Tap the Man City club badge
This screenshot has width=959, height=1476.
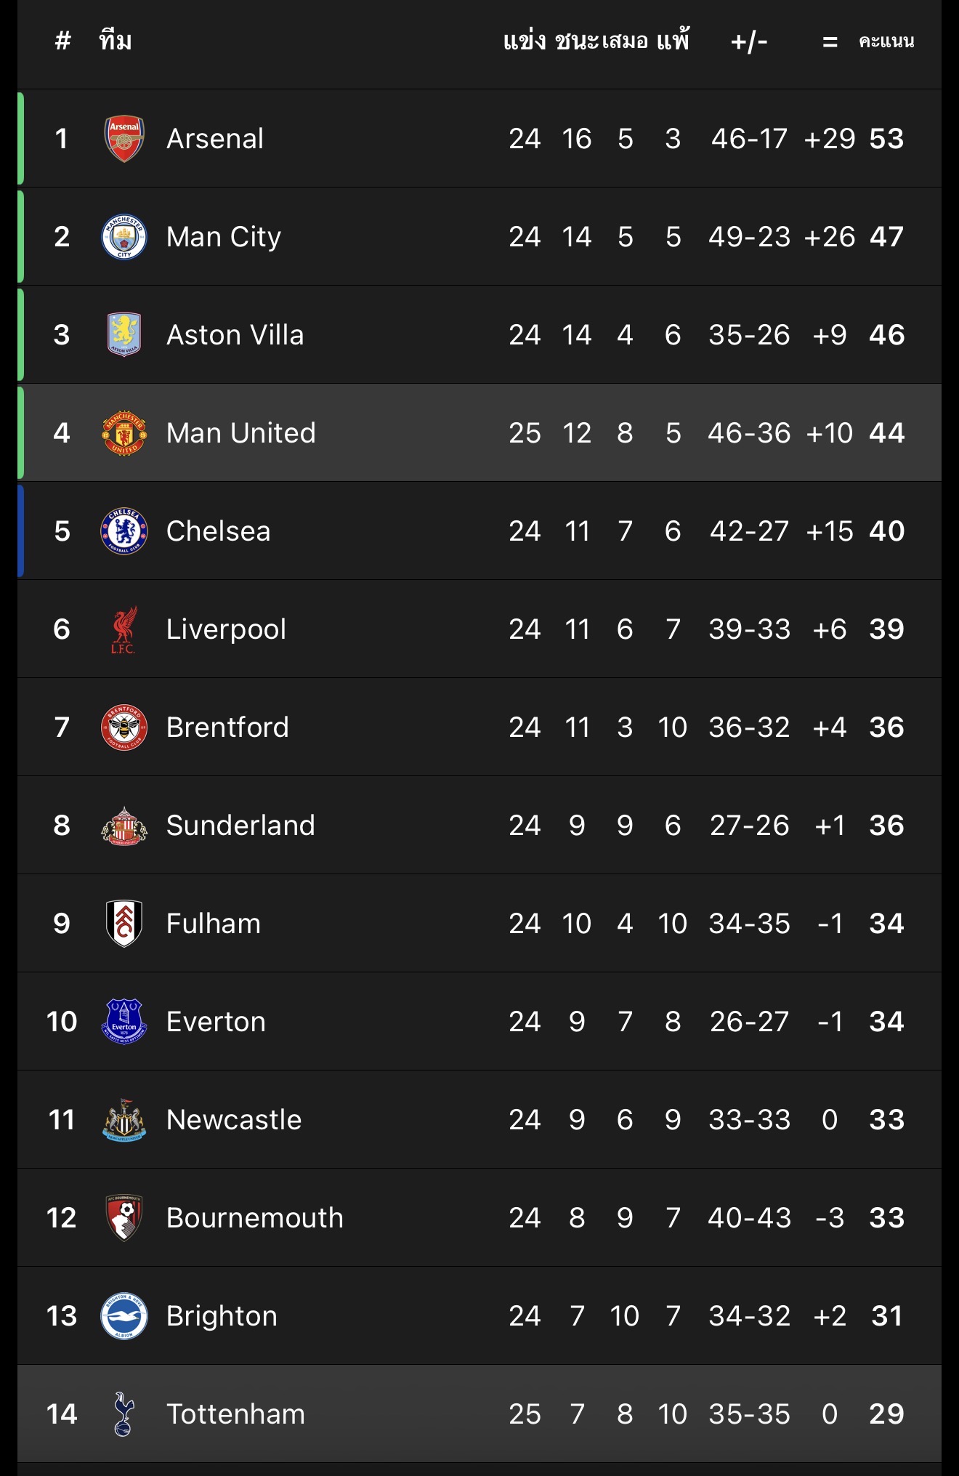tap(124, 237)
